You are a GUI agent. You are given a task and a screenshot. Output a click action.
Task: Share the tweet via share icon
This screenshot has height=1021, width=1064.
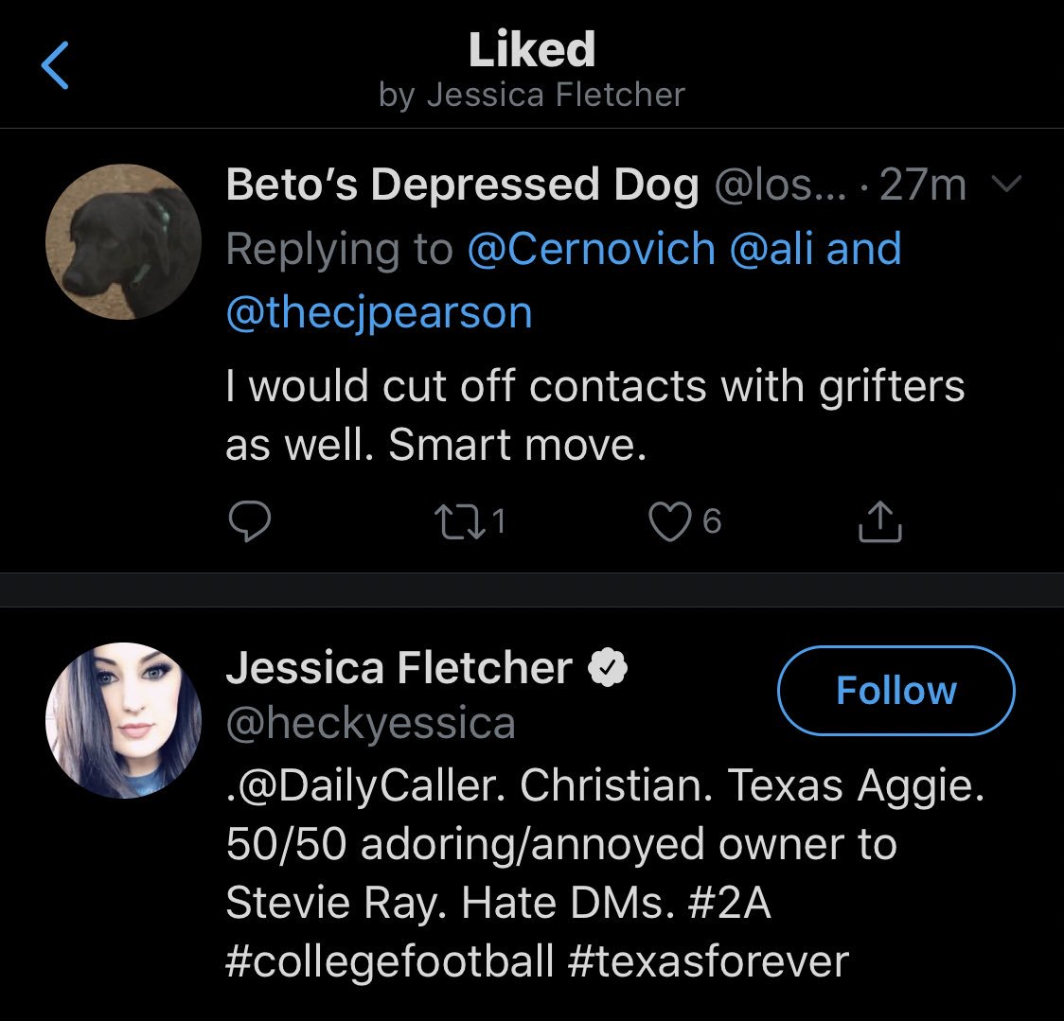point(879,521)
